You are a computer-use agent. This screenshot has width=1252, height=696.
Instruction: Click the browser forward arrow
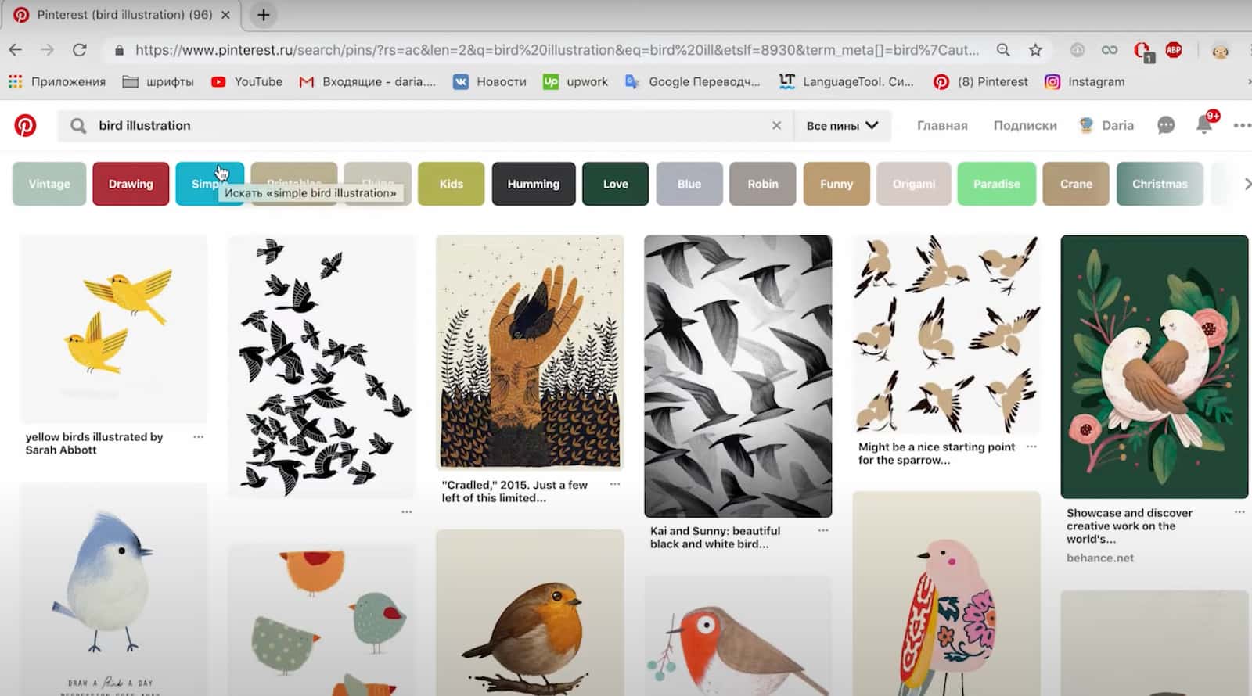48,50
